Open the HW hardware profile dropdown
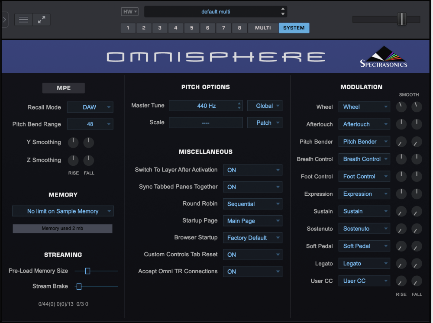Screen dimensions: 433x323 point(130,12)
